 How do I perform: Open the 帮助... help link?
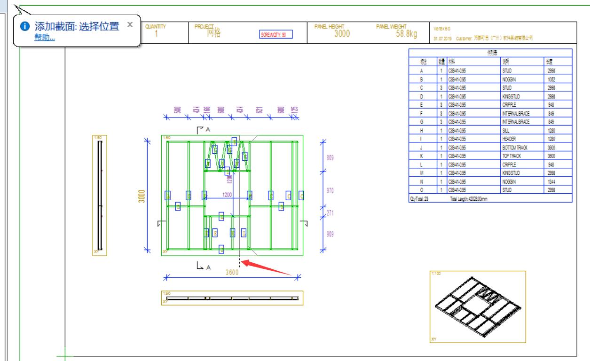click(44, 38)
